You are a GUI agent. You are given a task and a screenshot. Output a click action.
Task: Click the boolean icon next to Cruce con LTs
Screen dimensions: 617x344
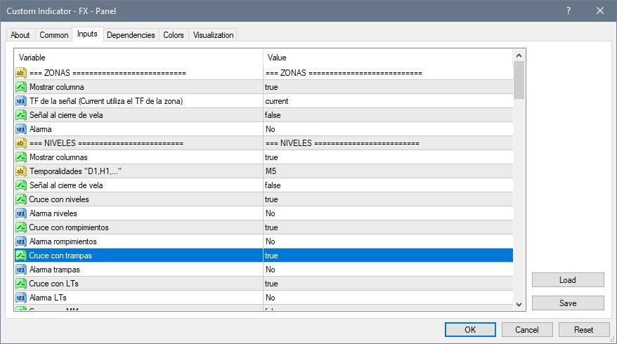20,284
